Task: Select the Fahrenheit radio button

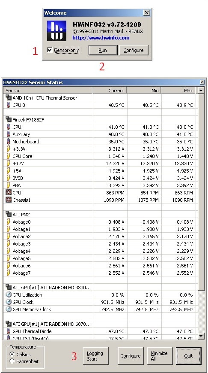Action: [x=12, y=361]
